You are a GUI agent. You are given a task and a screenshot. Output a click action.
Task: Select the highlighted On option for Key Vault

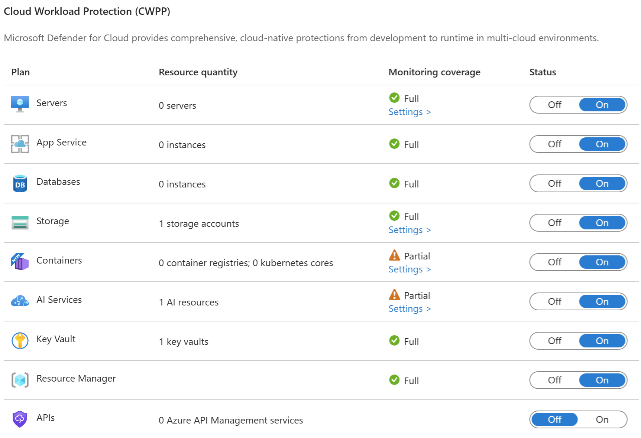tap(602, 341)
